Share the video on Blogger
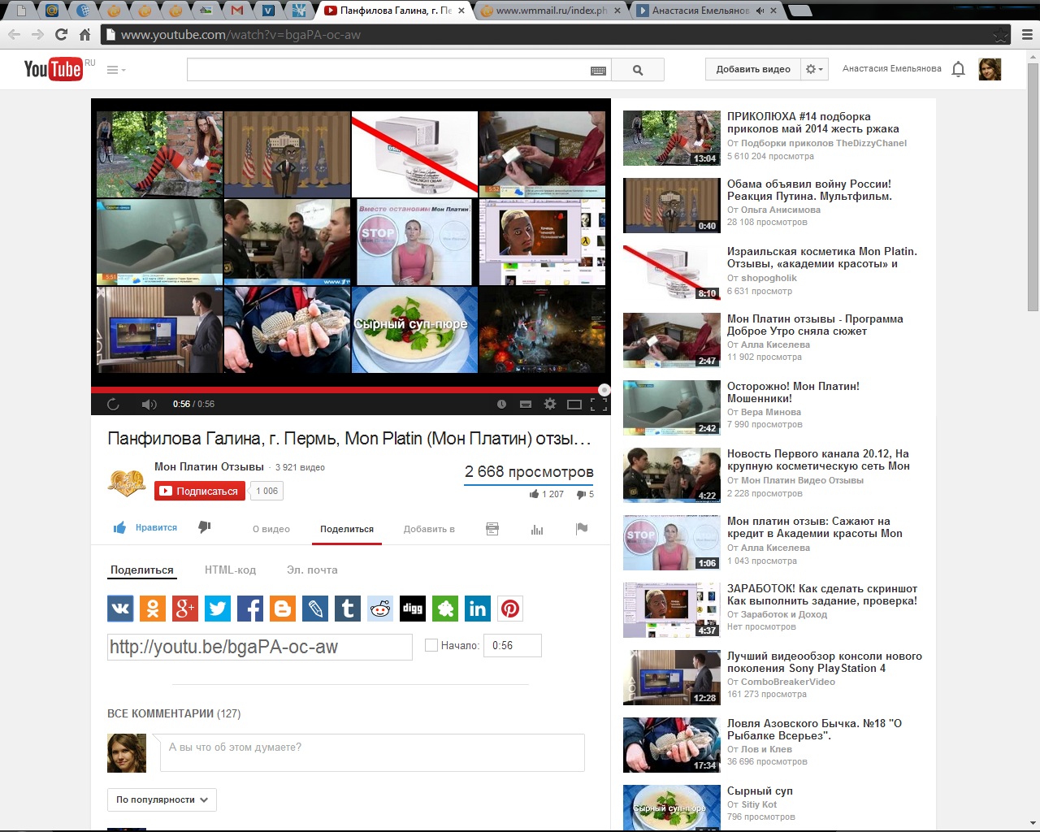 [x=283, y=608]
